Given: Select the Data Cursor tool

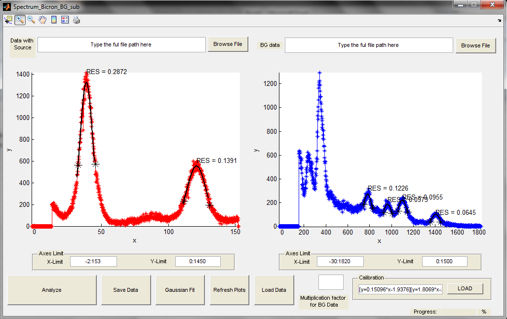Looking at the screenshot, I should pos(8,20).
